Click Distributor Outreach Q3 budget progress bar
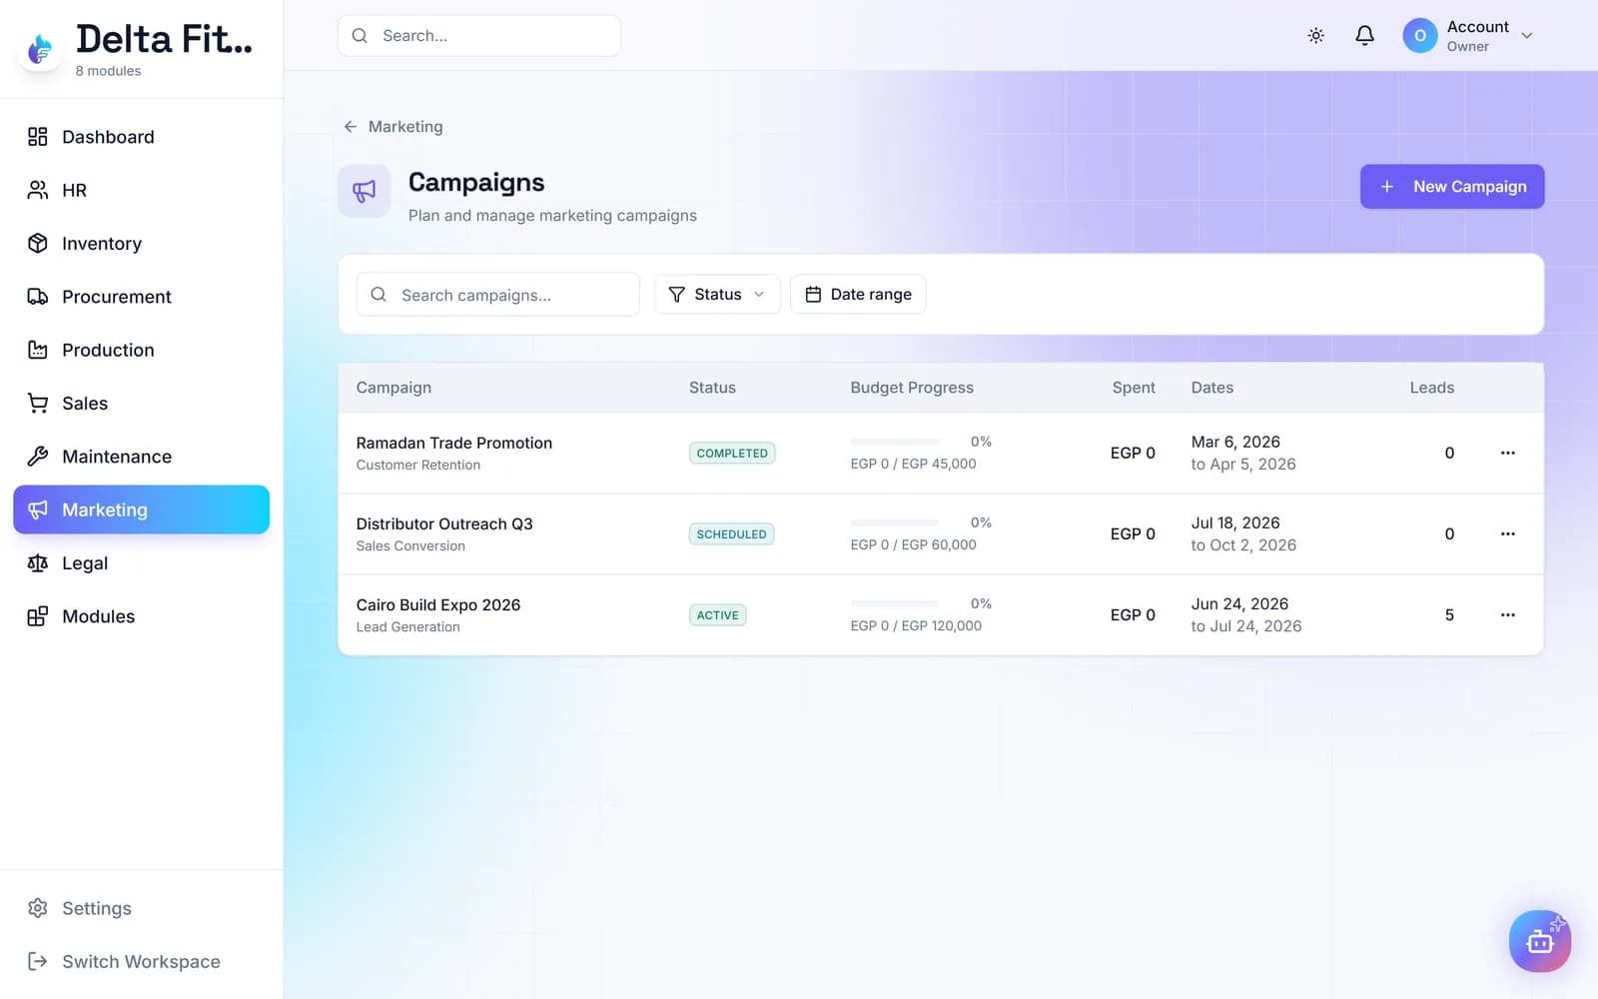Screen dimensions: 1598x999 (x=895, y=522)
